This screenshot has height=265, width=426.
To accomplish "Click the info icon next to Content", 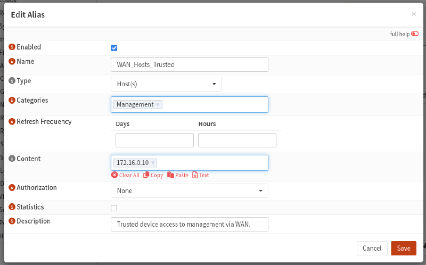I will click(12, 158).
